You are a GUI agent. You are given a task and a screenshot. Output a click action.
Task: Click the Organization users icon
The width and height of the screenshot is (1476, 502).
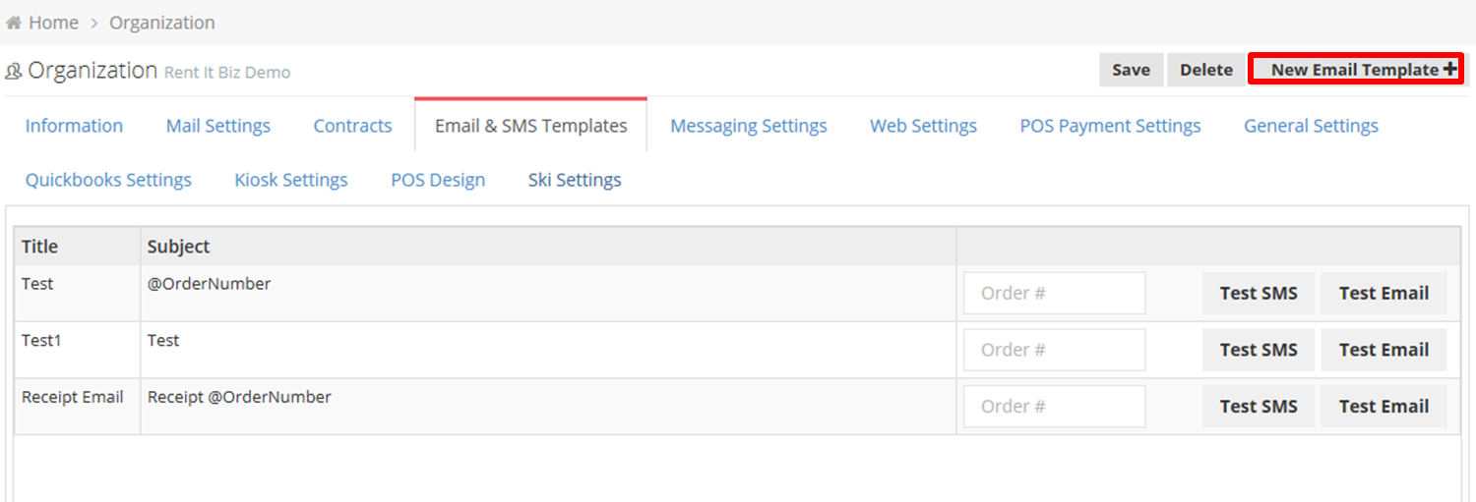tap(14, 72)
